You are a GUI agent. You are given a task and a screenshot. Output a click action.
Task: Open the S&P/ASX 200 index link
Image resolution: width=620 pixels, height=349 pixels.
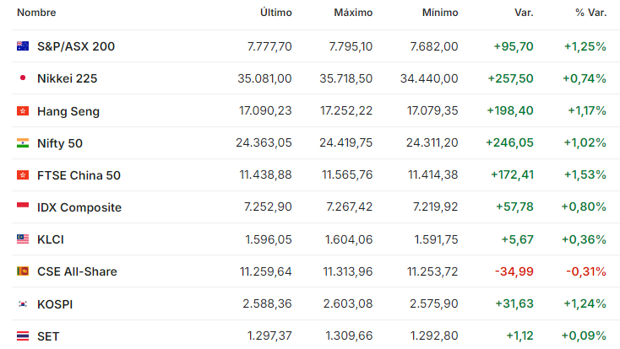pyautogui.click(x=76, y=46)
